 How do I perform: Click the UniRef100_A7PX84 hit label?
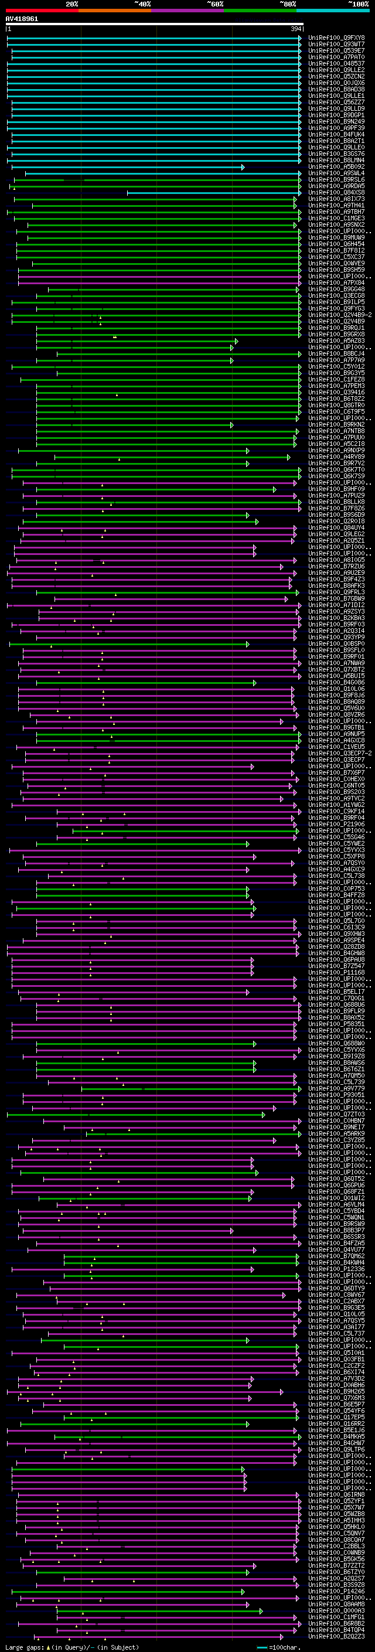click(336, 283)
